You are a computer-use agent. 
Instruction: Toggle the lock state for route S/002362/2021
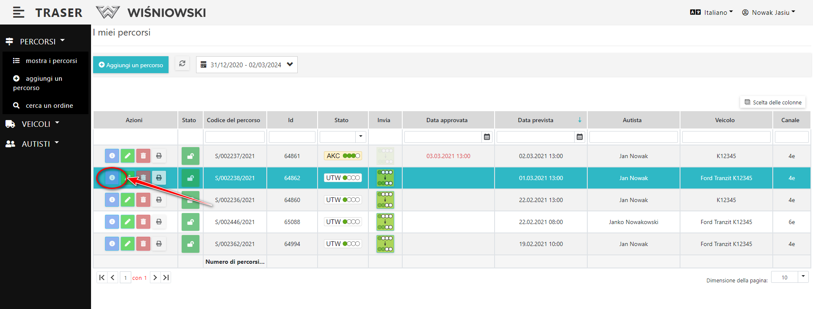pyautogui.click(x=190, y=244)
